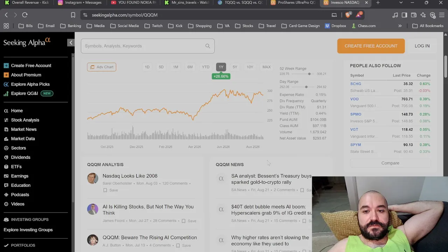This screenshot has width=448, height=252.
Task: Switch to the ProShares UltraPro tab
Action: [293, 3]
